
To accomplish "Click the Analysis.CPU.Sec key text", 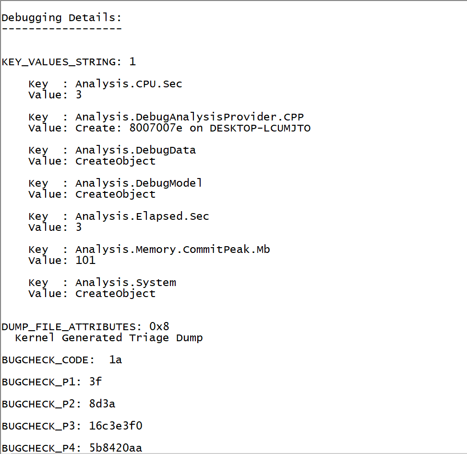I will click(129, 84).
